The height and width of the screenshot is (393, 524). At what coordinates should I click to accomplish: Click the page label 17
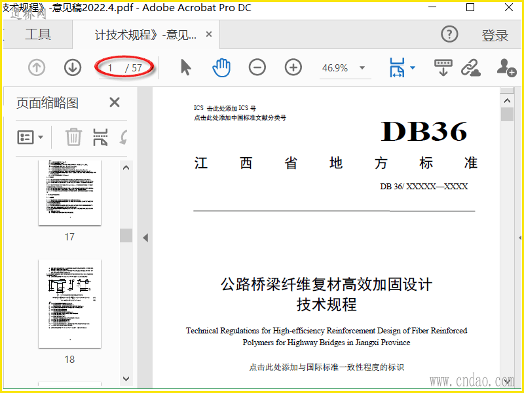coord(69,237)
